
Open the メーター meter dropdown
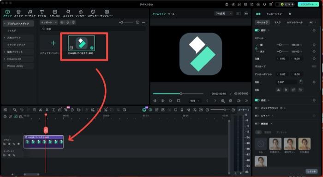pyautogui.click(x=244, y=110)
